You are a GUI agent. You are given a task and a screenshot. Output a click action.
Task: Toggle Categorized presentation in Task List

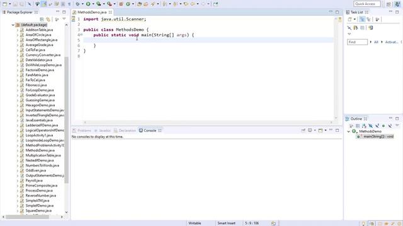pos(362,19)
